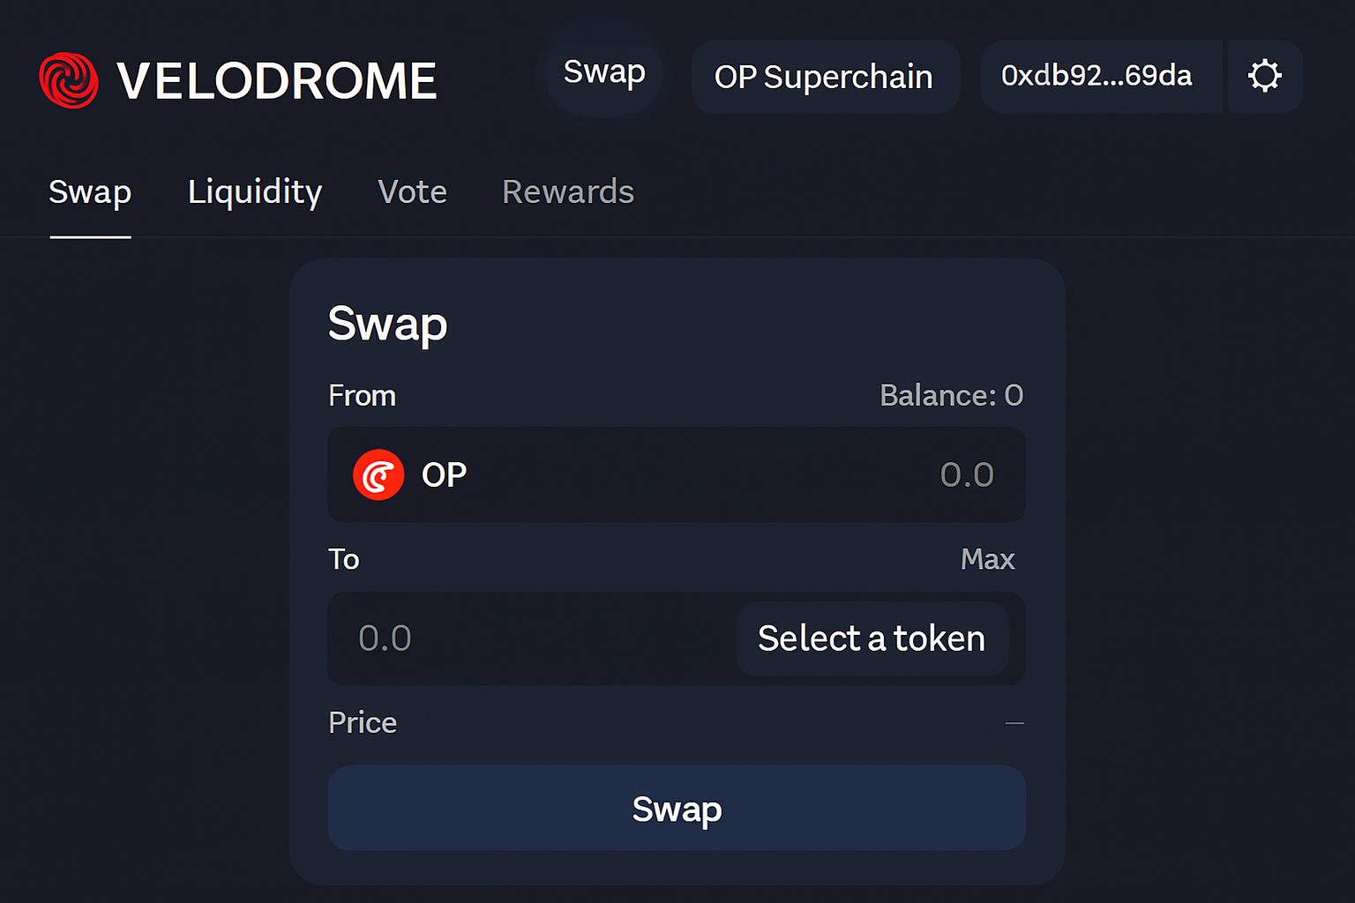Viewport: 1355px width, 903px height.
Task: Click the Balance: 0 label
Action: click(x=951, y=395)
